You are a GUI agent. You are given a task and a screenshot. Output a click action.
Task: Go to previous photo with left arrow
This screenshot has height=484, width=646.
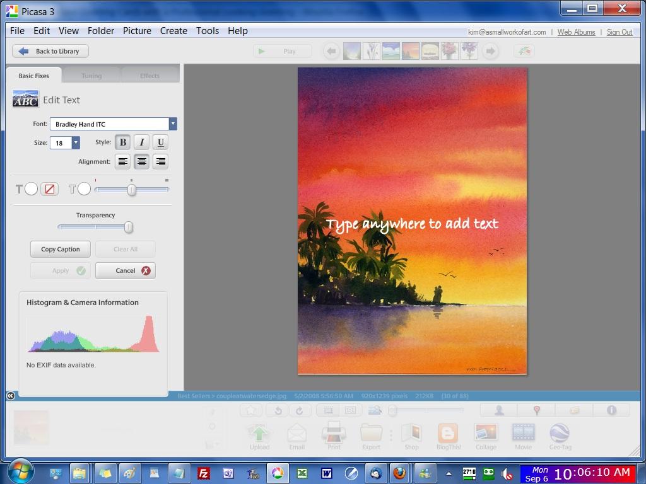click(x=331, y=51)
